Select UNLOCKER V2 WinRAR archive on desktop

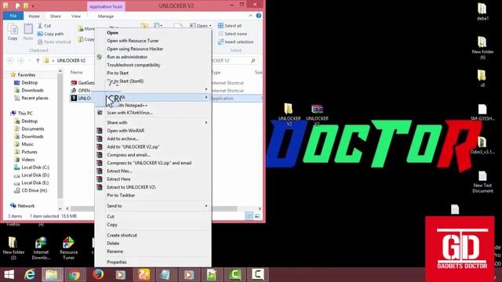point(317,114)
